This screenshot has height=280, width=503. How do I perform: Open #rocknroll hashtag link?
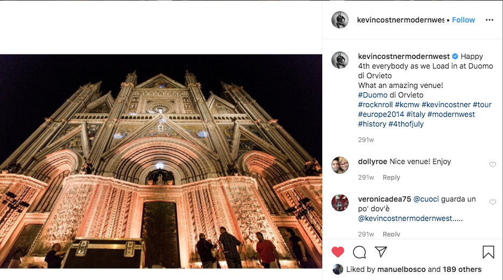[x=375, y=105]
